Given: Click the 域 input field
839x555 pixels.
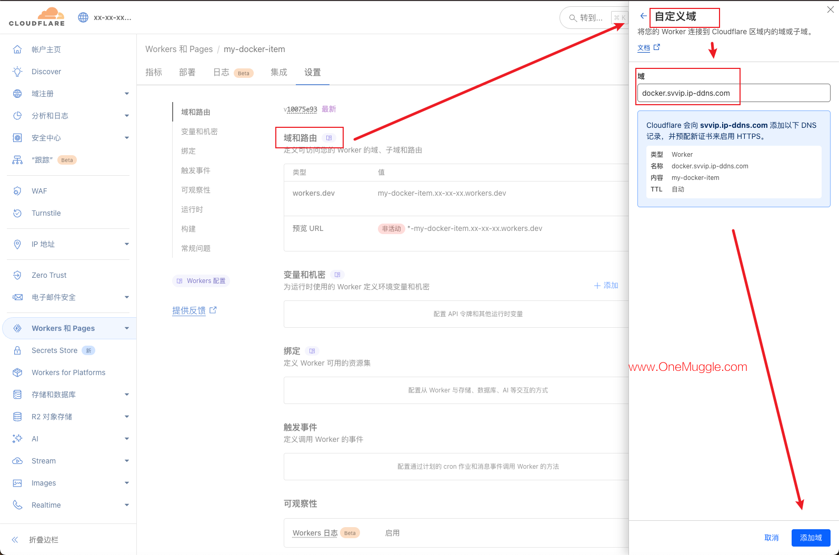Looking at the screenshot, I should (734, 93).
